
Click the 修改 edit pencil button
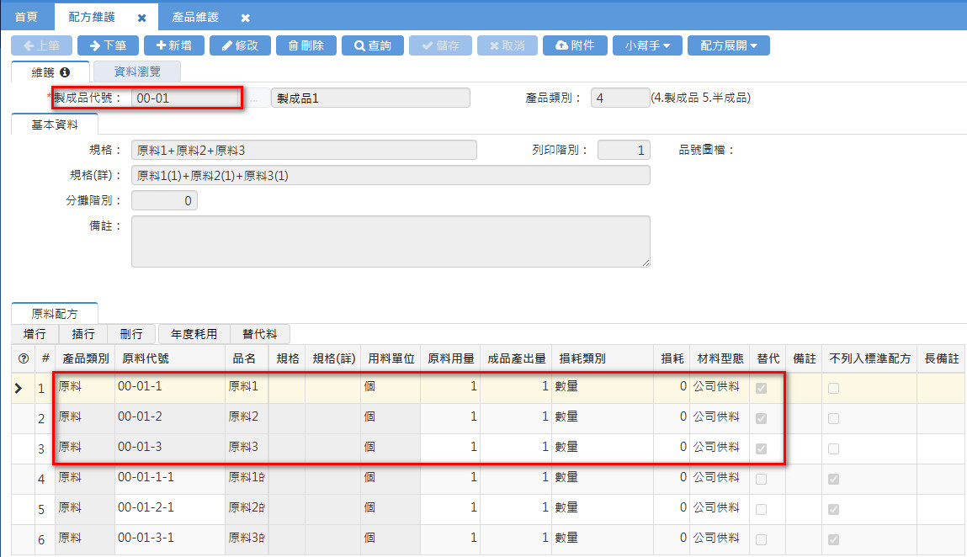point(240,45)
